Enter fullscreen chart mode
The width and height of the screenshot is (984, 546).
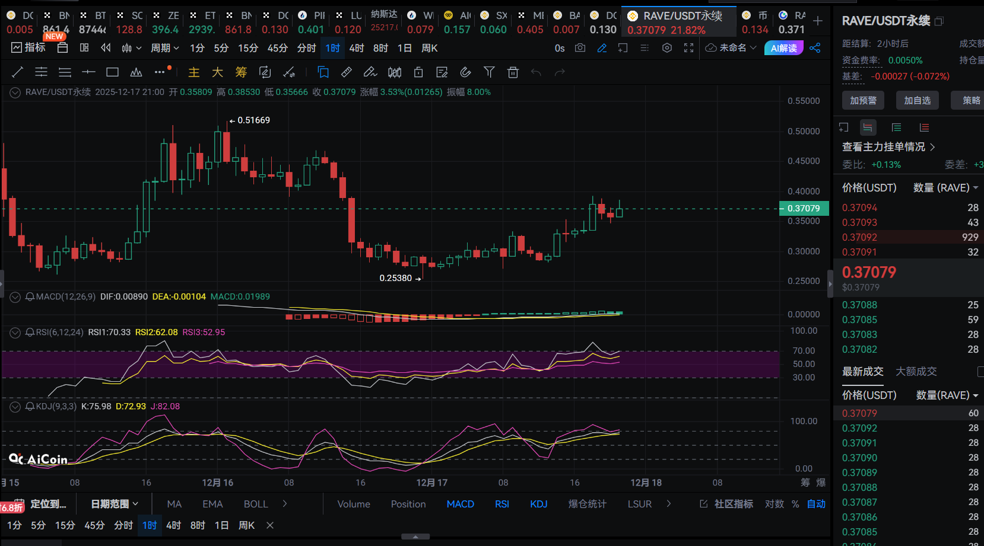pyautogui.click(x=688, y=48)
